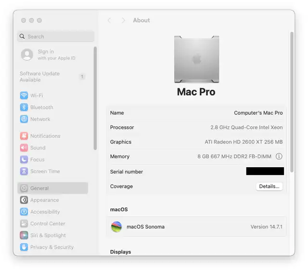Click the sidebar scrollbar
The image size is (308, 272).
click(95, 99)
